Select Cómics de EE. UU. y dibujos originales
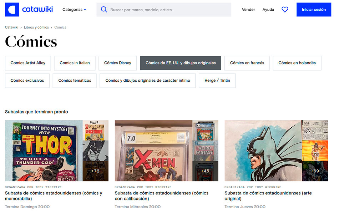This screenshot has height=214, width=339. [x=181, y=63]
